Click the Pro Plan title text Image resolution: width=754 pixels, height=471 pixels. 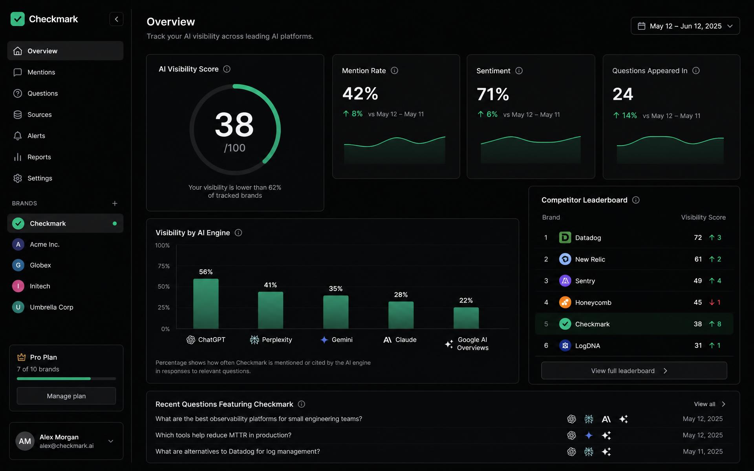tap(44, 357)
